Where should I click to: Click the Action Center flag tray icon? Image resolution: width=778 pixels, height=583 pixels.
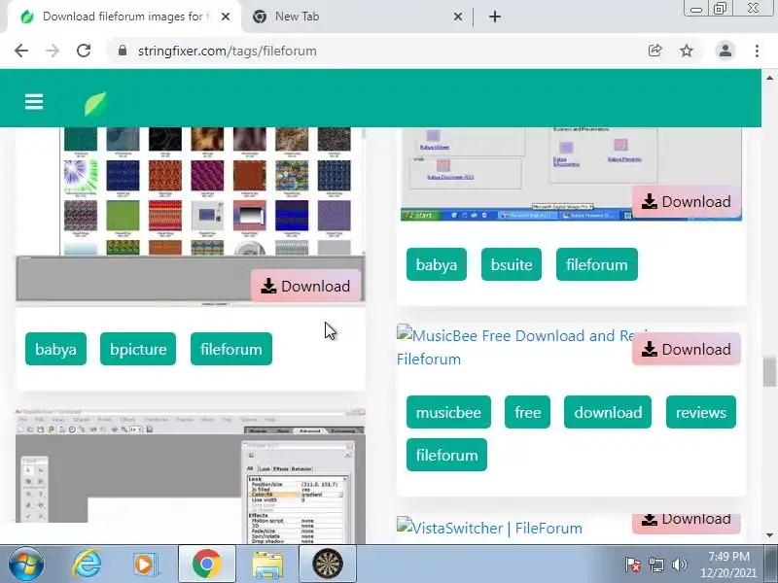point(633,565)
